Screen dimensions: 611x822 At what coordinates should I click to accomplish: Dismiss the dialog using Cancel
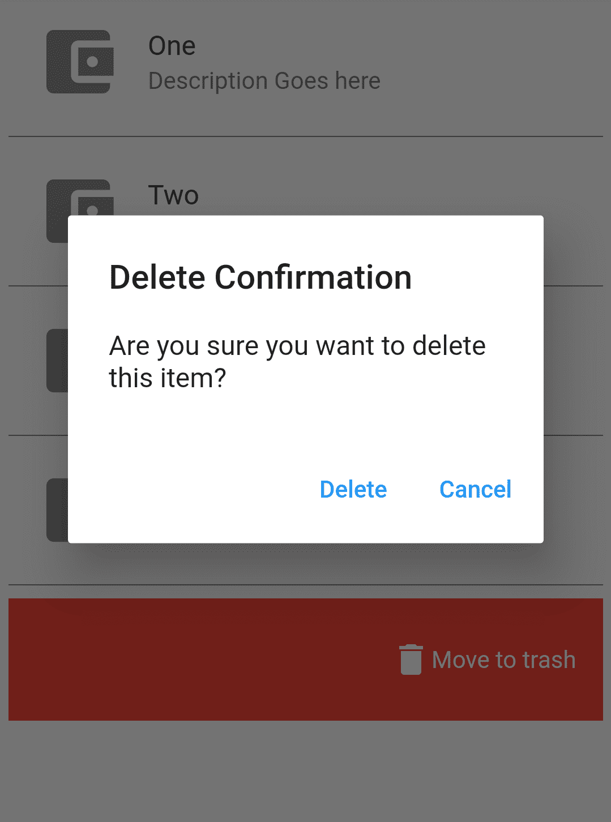click(476, 489)
